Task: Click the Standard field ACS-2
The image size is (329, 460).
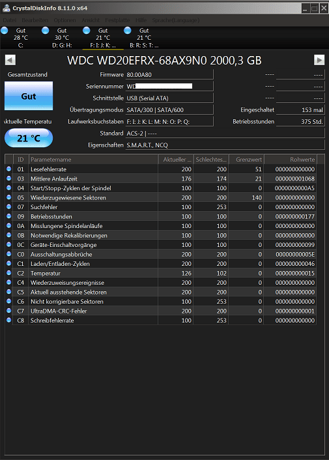Action: point(225,134)
